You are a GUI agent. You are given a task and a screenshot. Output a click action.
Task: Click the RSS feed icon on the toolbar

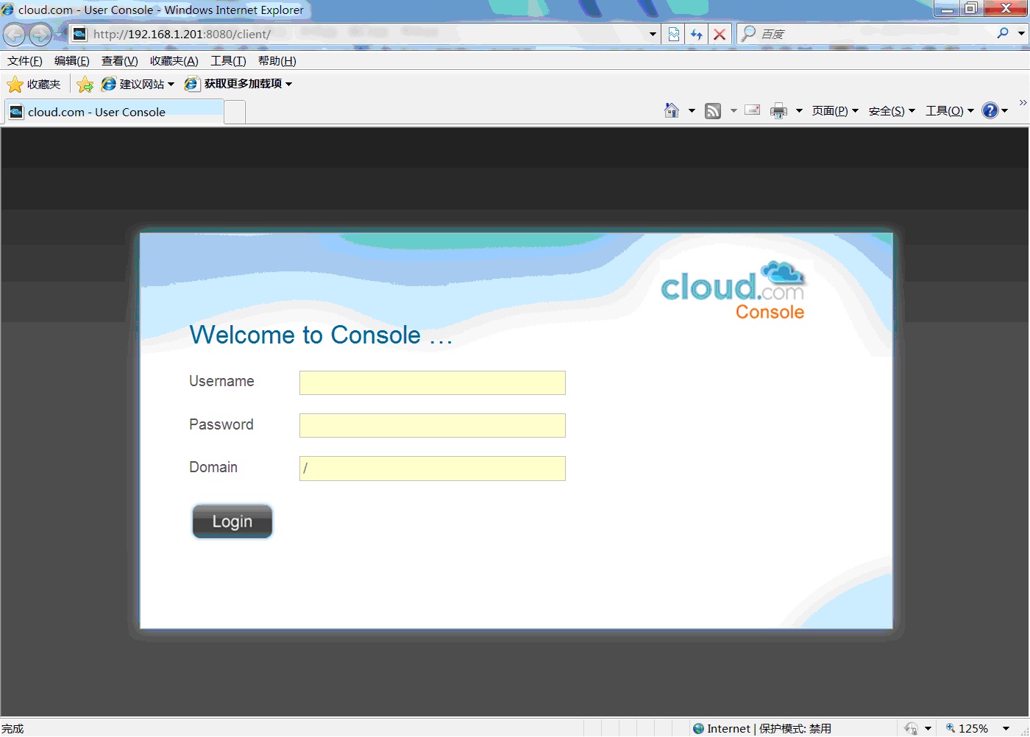pyautogui.click(x=712, y=110)
